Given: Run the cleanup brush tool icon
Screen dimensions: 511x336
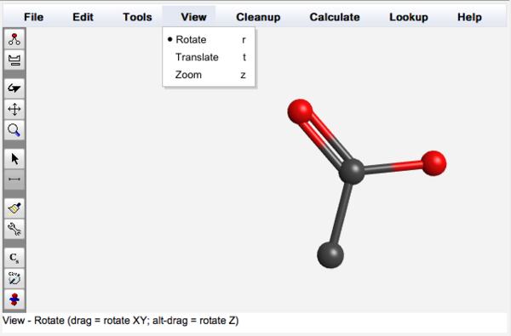Looking at the screenshot, I should pyautogui.click(x=14, y=208).
